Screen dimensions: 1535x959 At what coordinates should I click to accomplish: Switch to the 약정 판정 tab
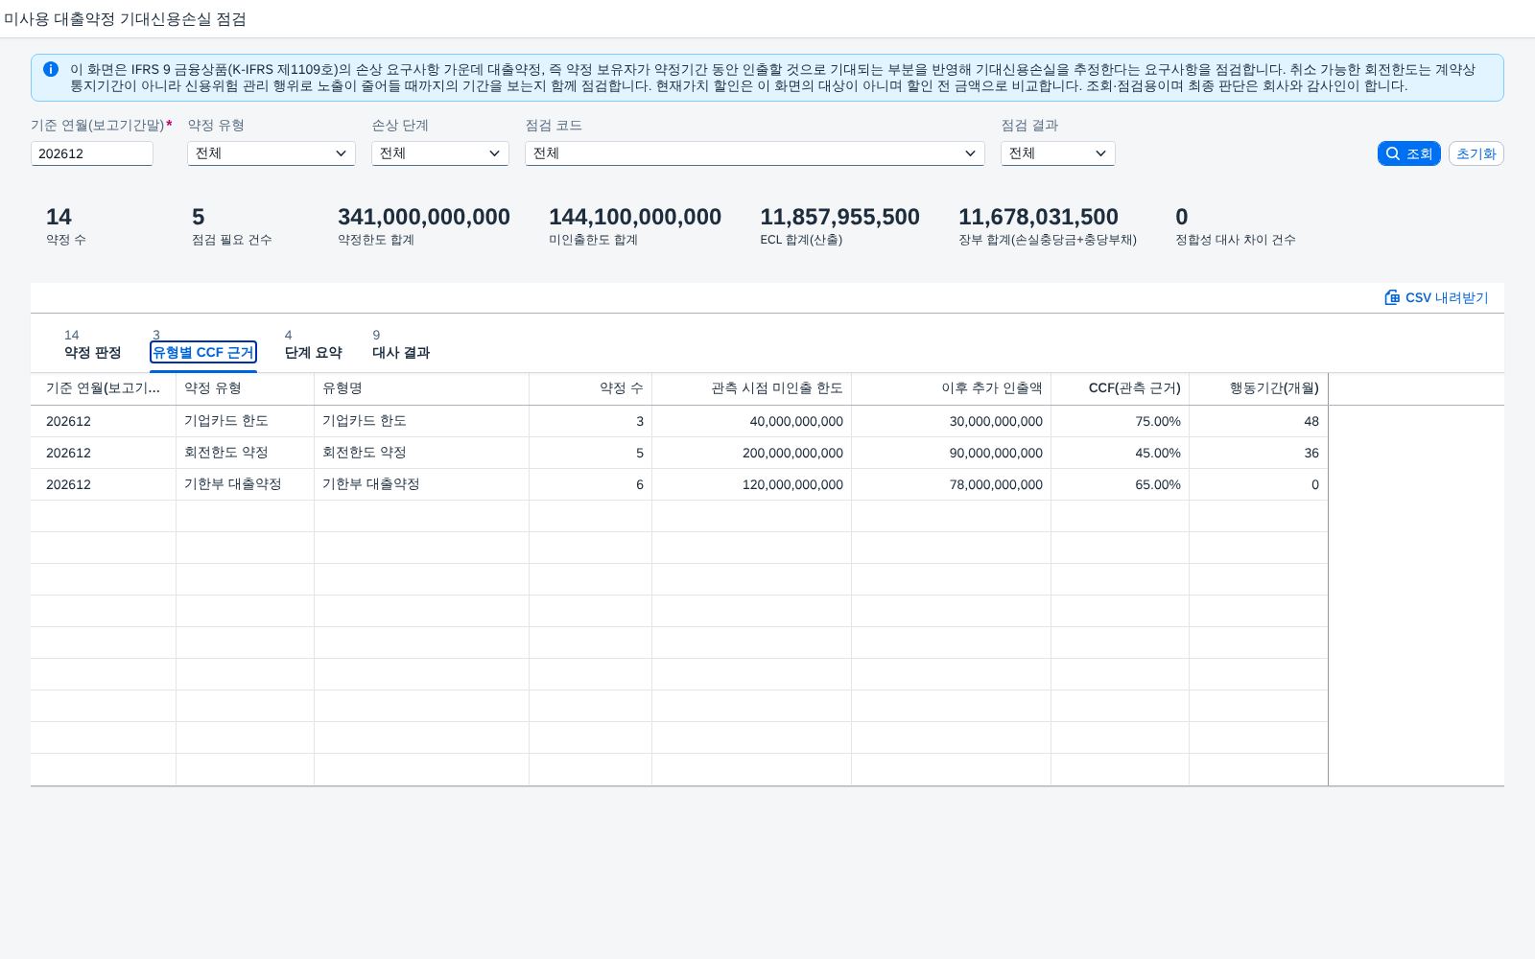coord(92,352)
